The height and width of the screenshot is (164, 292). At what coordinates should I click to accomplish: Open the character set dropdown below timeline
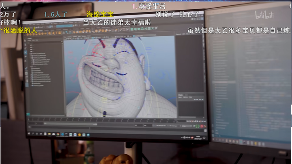(161, 126)
